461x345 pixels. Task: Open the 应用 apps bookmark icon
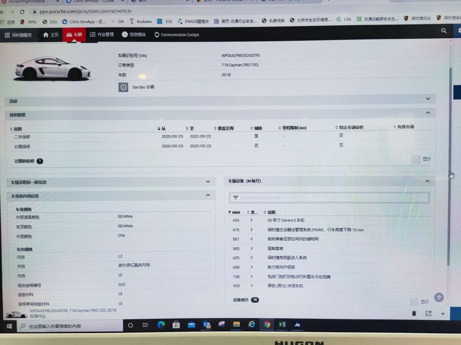8,22
